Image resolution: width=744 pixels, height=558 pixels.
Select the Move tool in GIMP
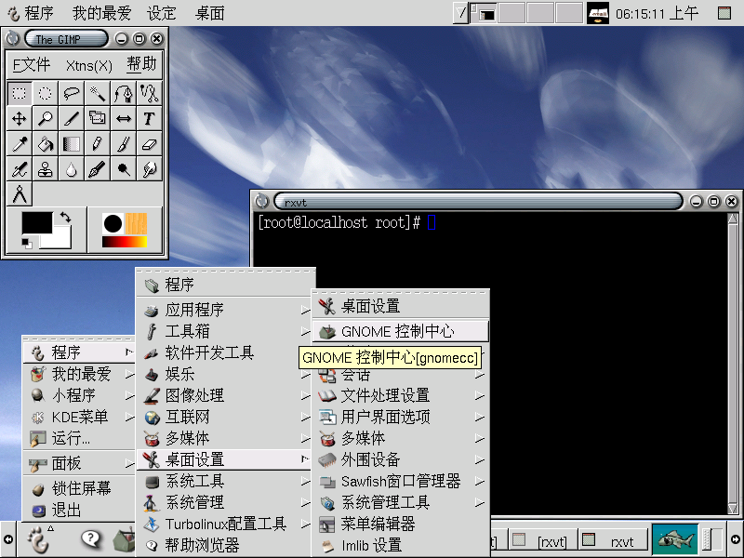(19, 119)
